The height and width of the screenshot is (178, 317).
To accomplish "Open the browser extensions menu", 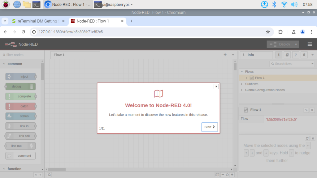I will click(x=280, y=32).
